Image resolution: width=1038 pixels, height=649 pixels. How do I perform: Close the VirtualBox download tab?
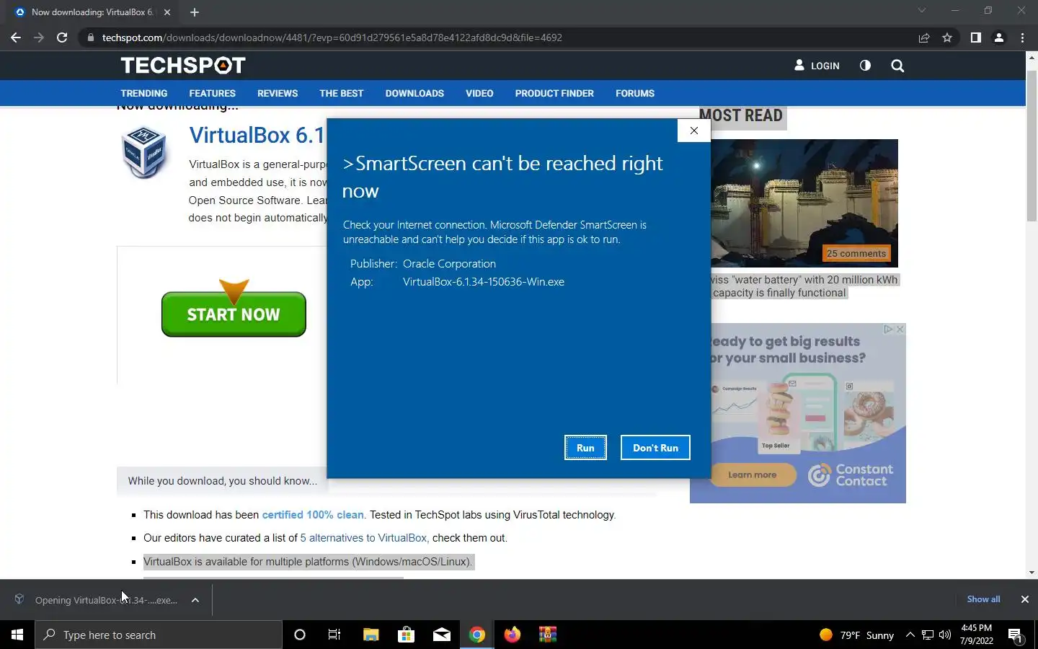tap(167, 12)
